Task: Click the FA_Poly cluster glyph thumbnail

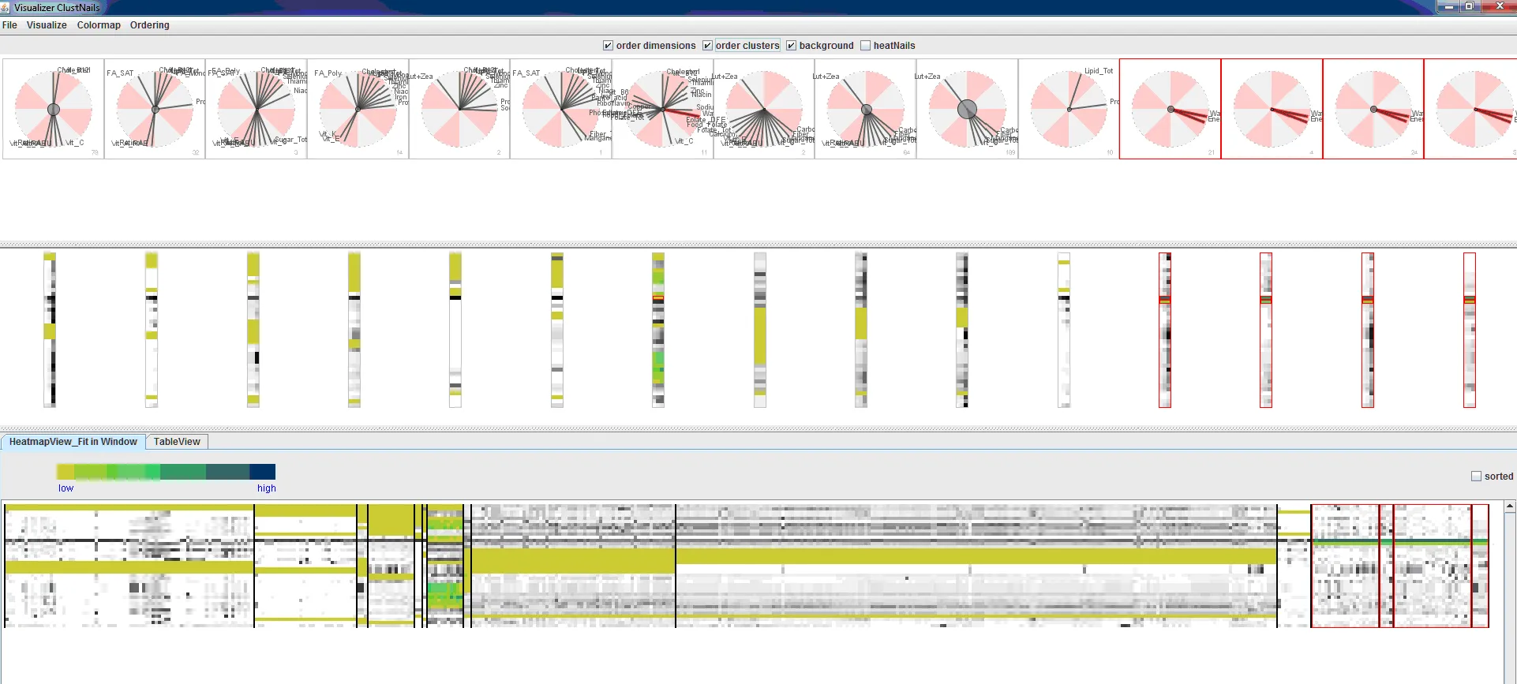Action: click(358, 109)
